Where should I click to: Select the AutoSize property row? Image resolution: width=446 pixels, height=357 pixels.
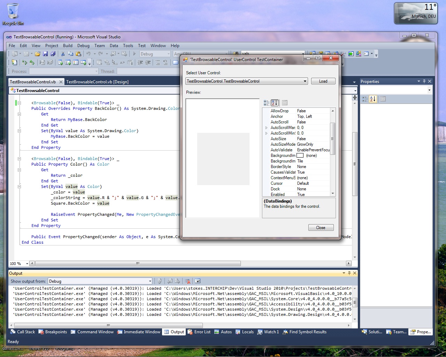click(x=278, y=139)
